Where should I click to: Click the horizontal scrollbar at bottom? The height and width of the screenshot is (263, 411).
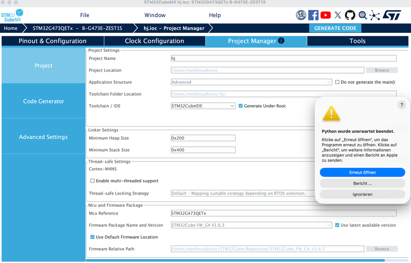pyautogui.click(x=235, y=261)
